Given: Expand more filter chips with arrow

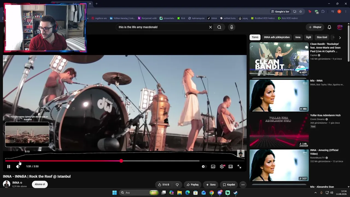Looking at the screenshot, I should (340, 37).
